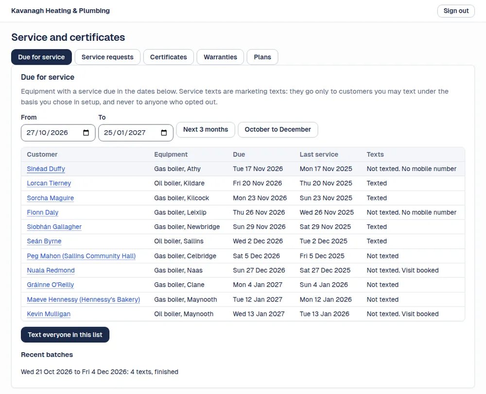Open Peg Mahon (Sallins Community Hall)
Viewport: 486px width, 394px height.
(81, 256)
